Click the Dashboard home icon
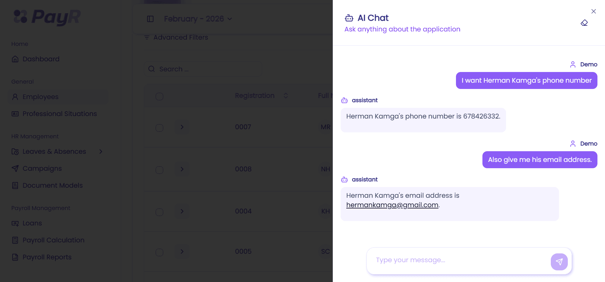The image size is (605, 282). tap(15, 59)
